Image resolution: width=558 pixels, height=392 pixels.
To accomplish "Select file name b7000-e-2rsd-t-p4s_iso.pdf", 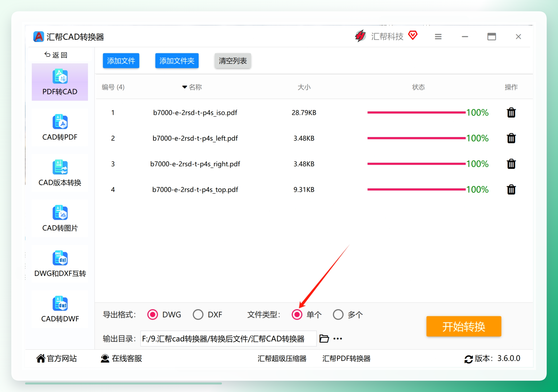I will 195,113.
